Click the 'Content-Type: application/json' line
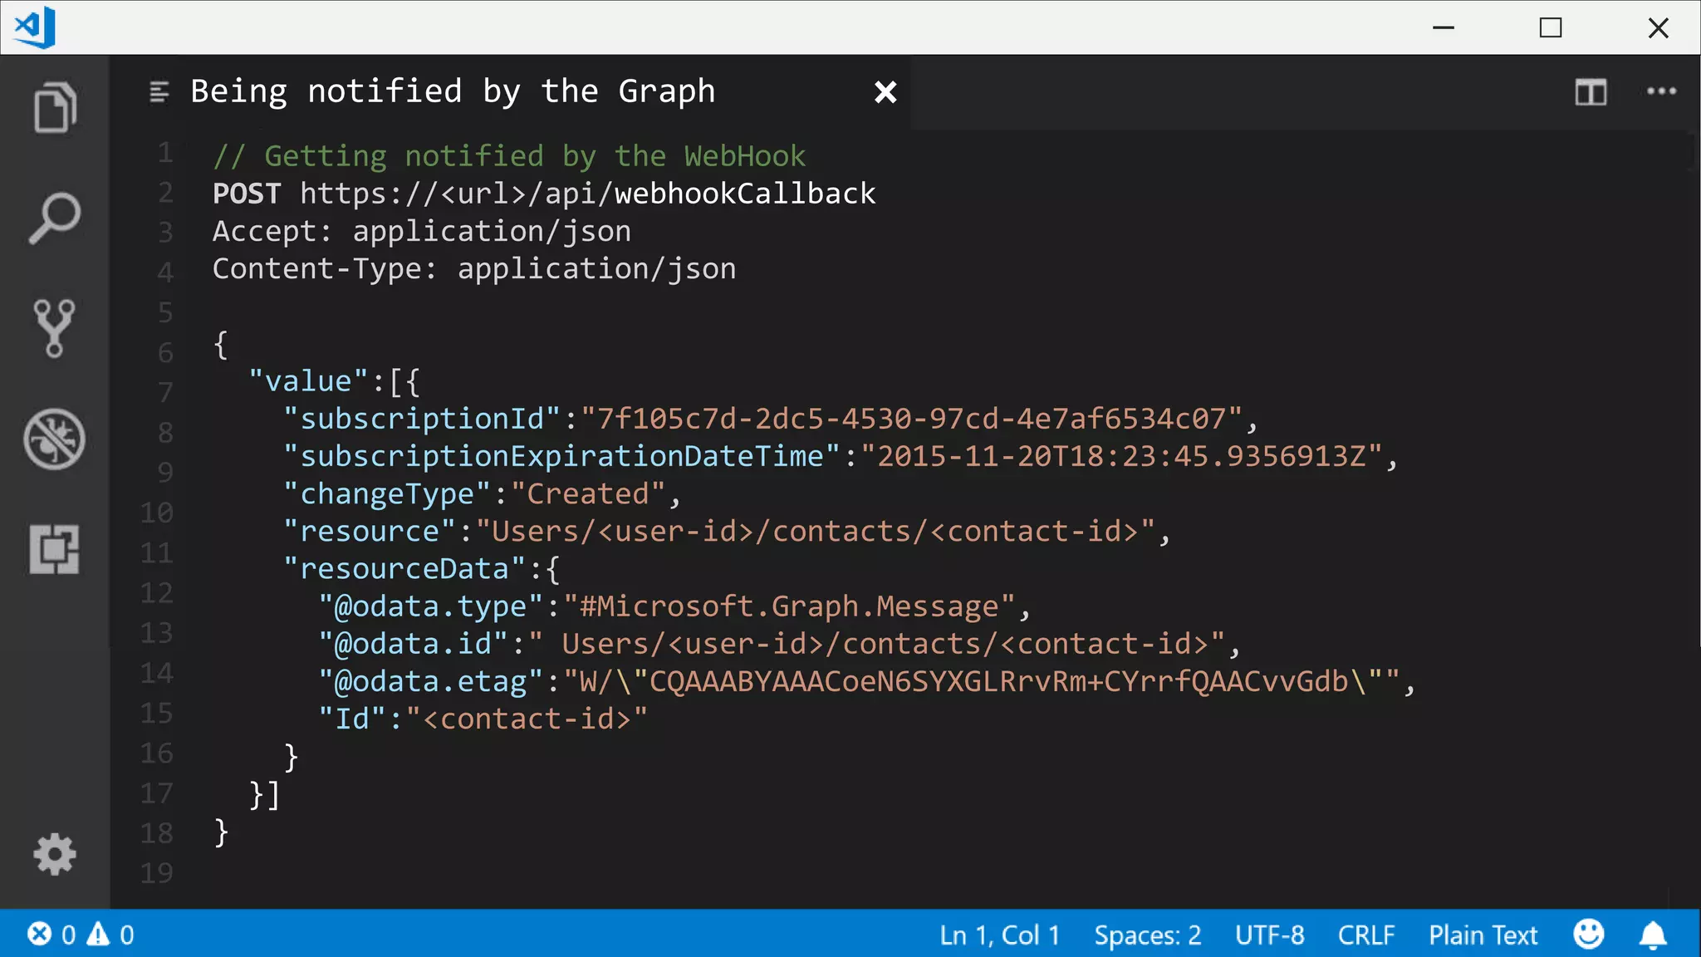 [474, 268]
